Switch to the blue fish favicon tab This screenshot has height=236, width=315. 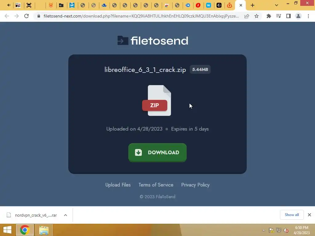pos(188,6)
